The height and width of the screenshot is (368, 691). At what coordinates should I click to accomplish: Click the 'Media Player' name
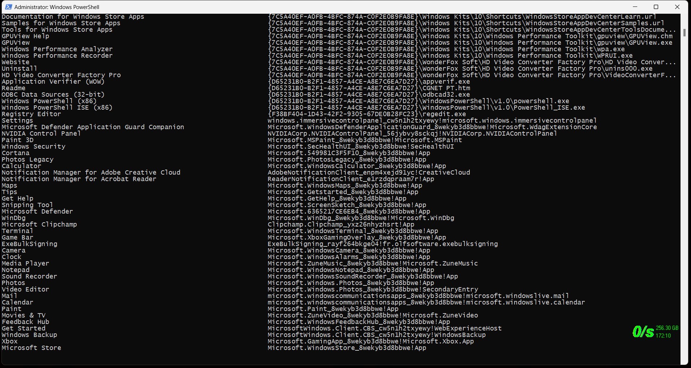tap(26, 263)
